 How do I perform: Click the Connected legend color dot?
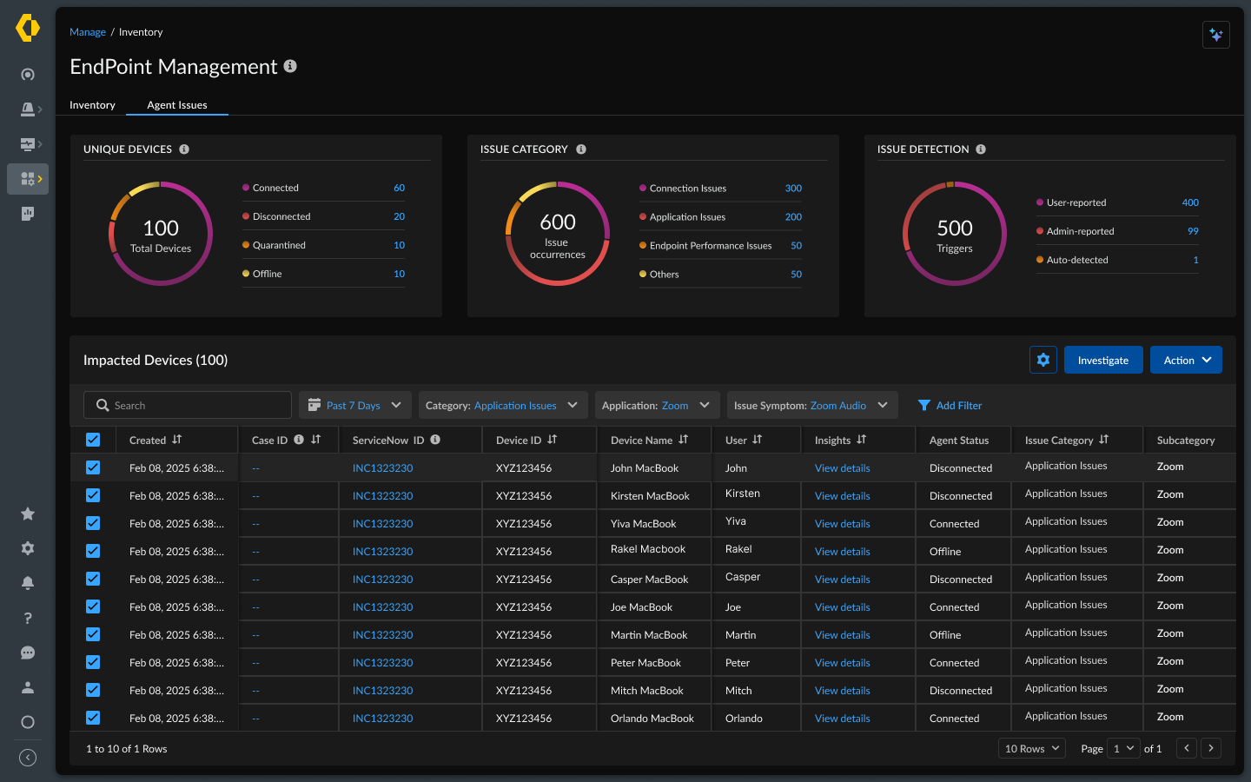pos(246,188)
